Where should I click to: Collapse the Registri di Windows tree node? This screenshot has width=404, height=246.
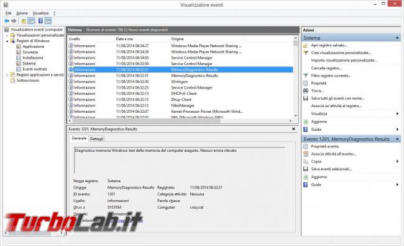point(7,41)
